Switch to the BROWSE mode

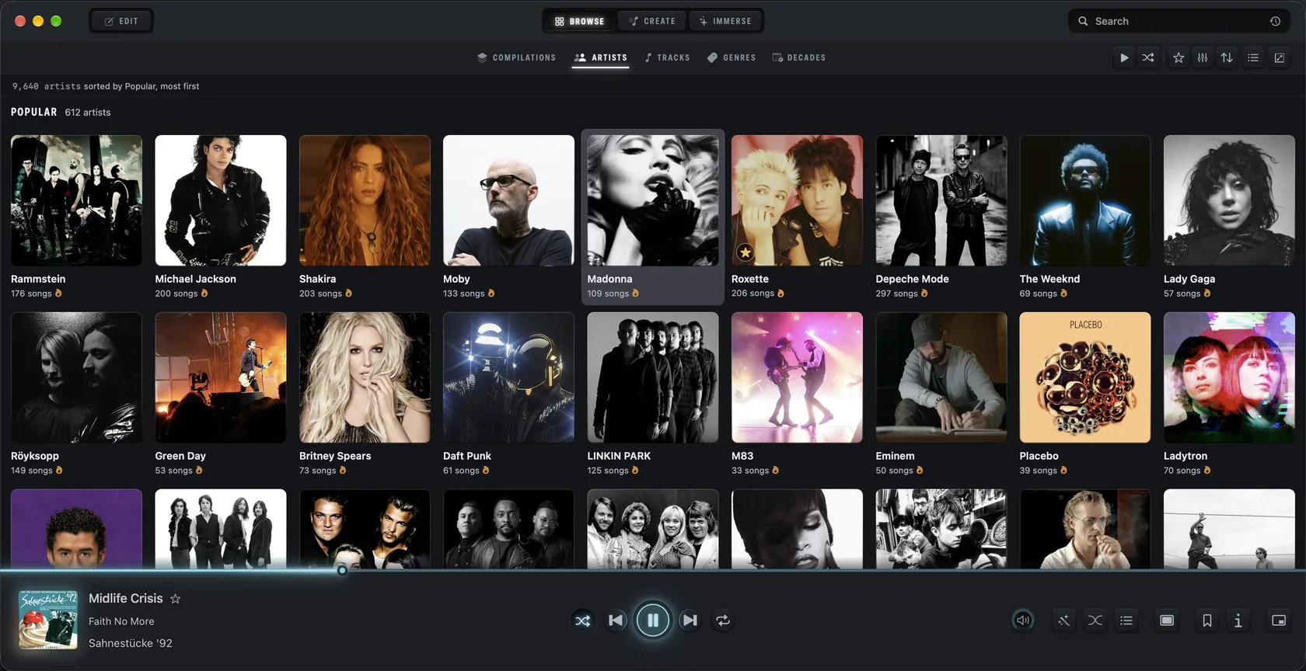pyautogui.click(x=580, y=21)
